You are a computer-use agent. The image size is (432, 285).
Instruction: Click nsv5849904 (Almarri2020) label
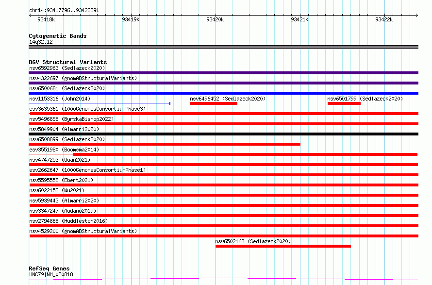tap(64, 129)
